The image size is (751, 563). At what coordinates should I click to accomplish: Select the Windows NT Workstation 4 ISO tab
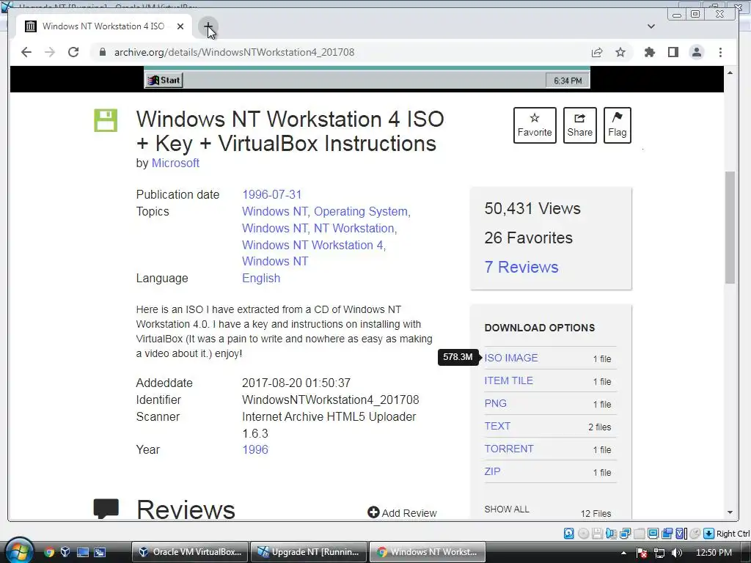click(103, 26)
